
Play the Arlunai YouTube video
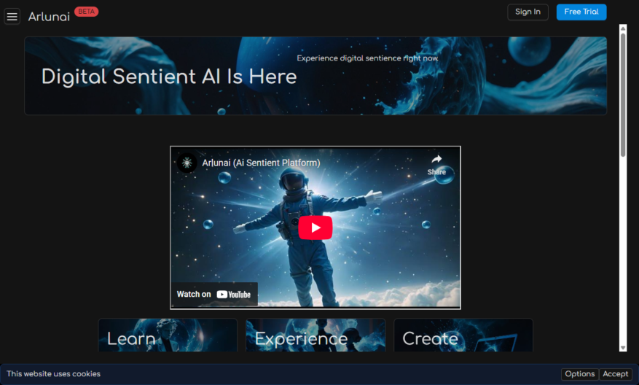point(315,227)
